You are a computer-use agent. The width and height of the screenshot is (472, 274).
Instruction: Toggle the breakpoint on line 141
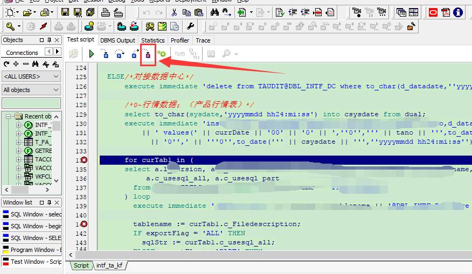(84, 224)
